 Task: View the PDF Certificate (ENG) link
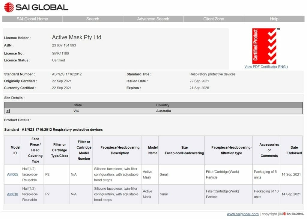(x=266, y=67)
